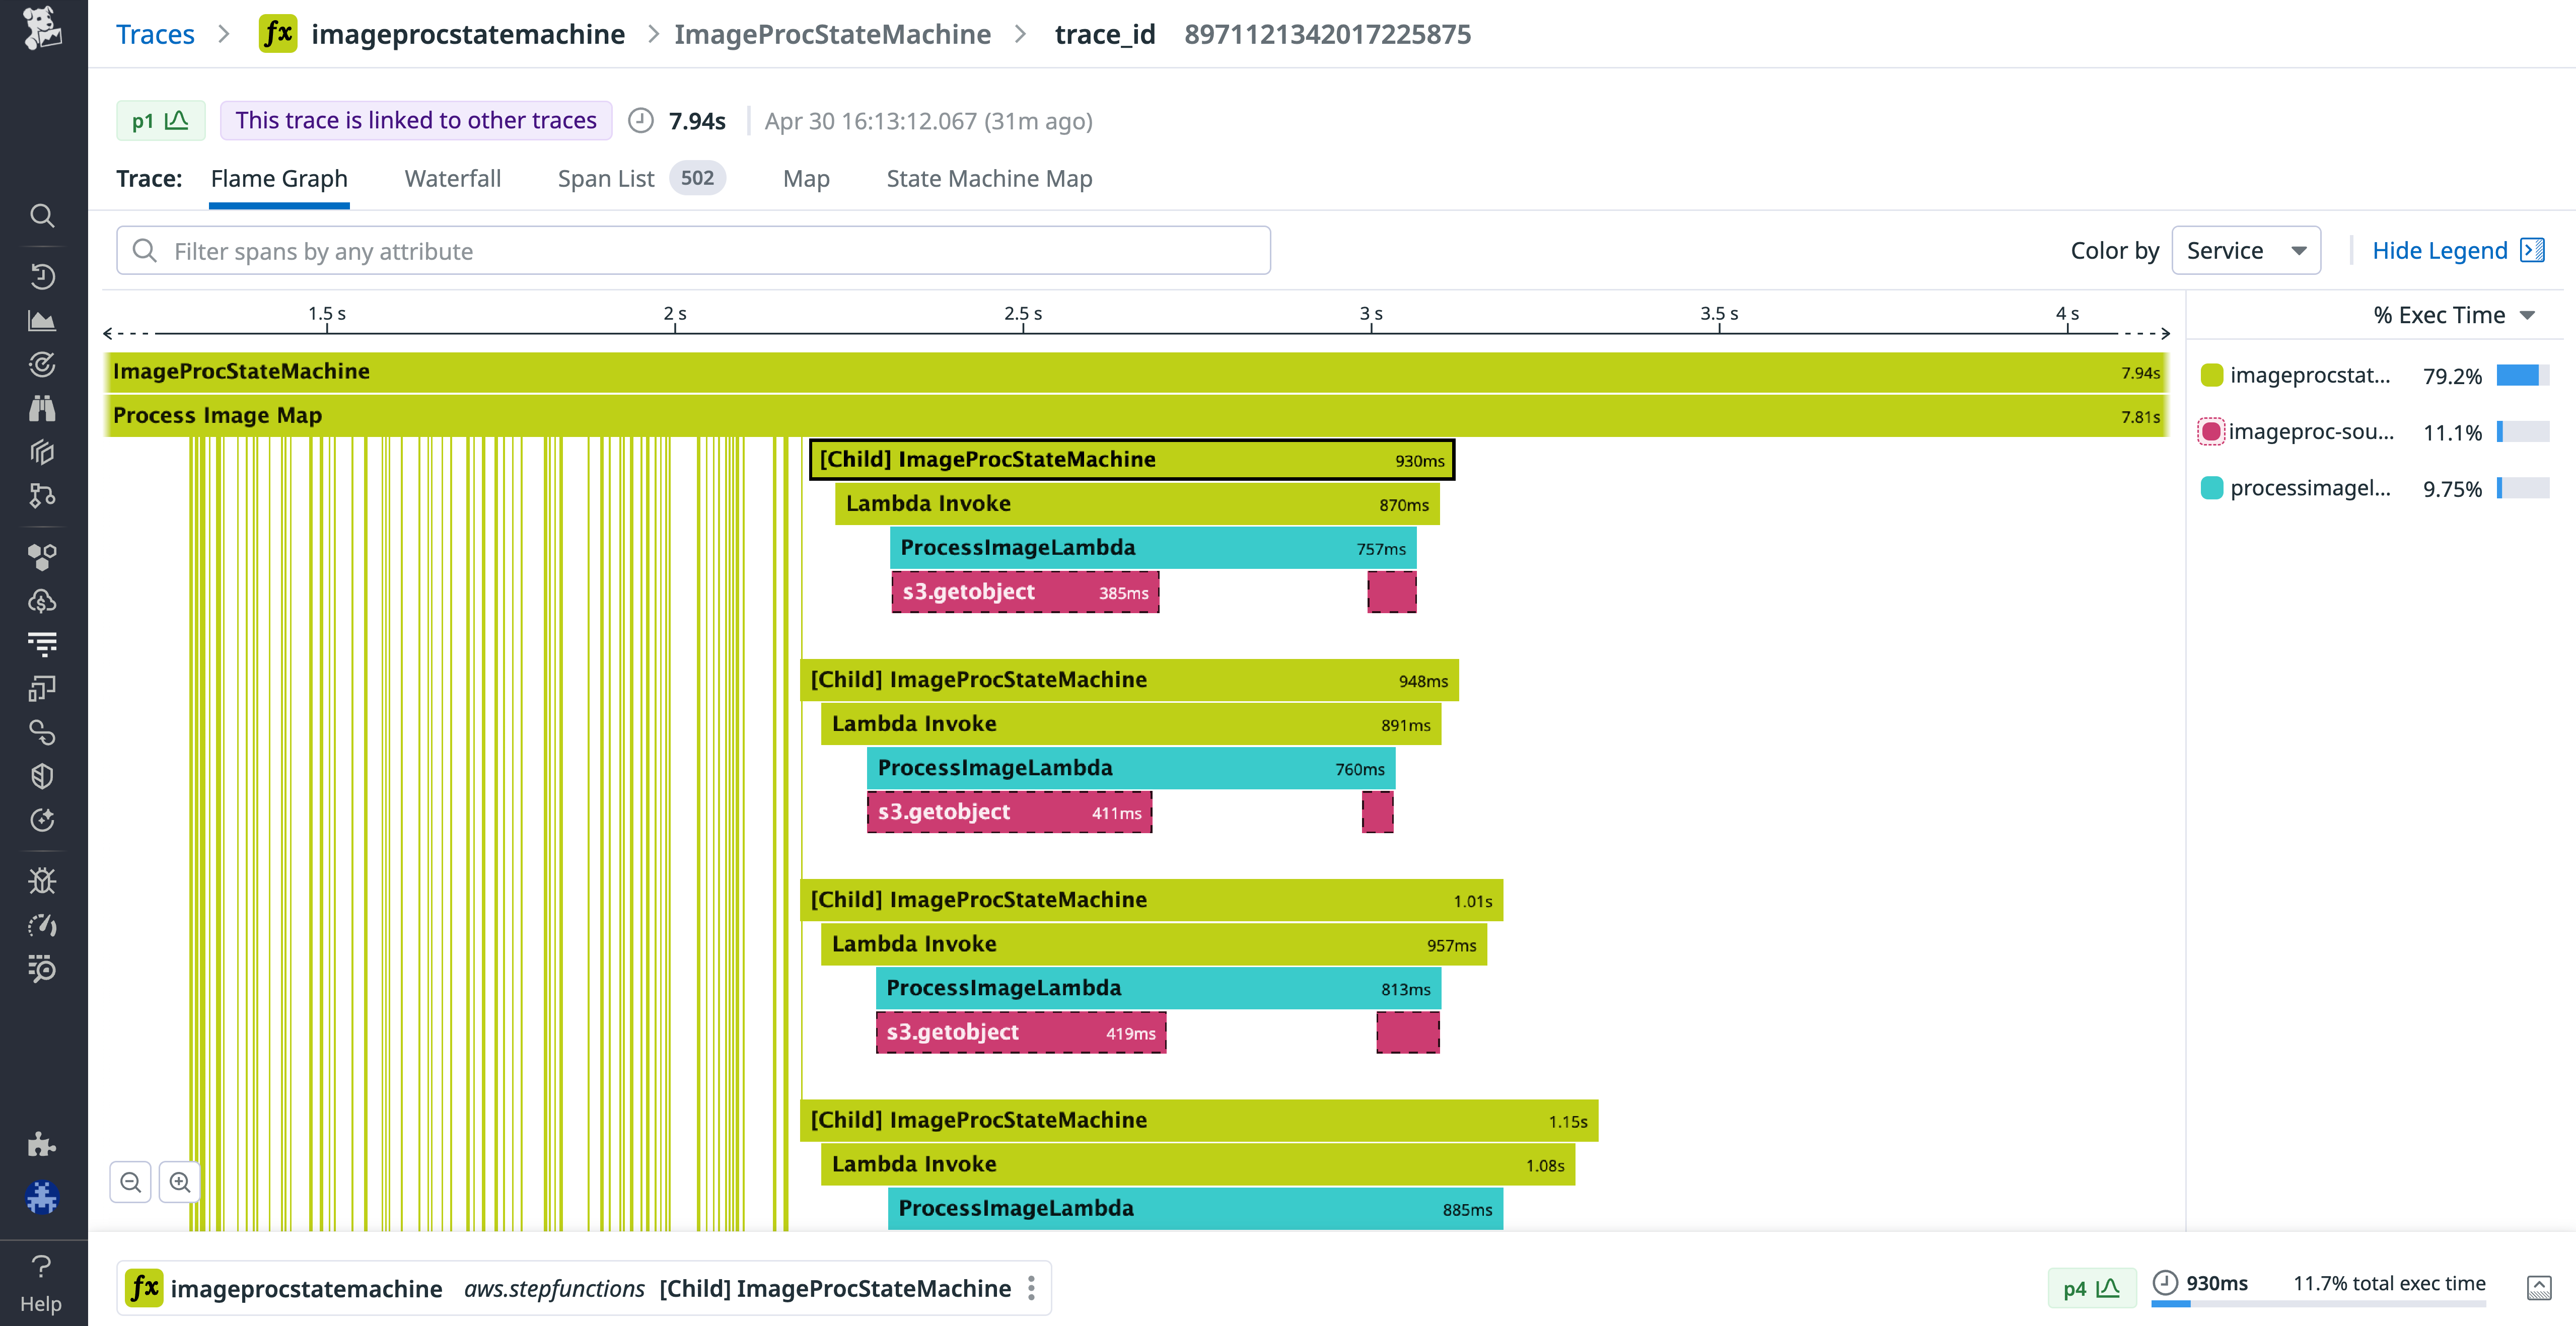Image resolution: width=2576 pixels, height=1326 pixels.
Task: Select the Watchdog binoculars icon in sidebar
Action: (x=42, y=408)
